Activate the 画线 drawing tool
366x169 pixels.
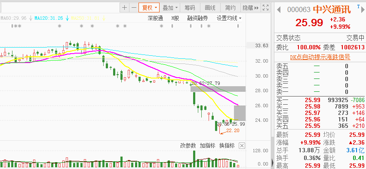[210, 8]
